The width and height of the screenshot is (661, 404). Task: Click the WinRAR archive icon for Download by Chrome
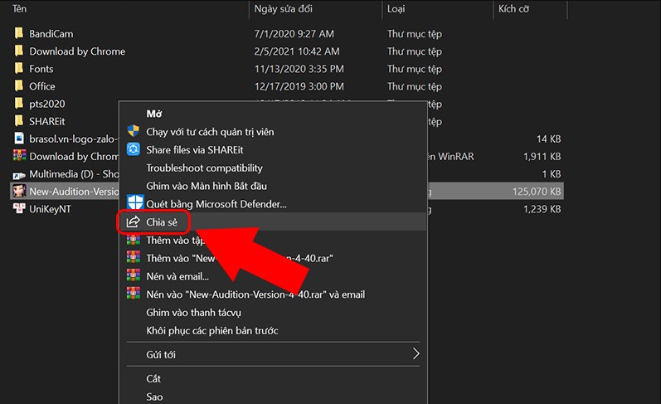point(19,156)
